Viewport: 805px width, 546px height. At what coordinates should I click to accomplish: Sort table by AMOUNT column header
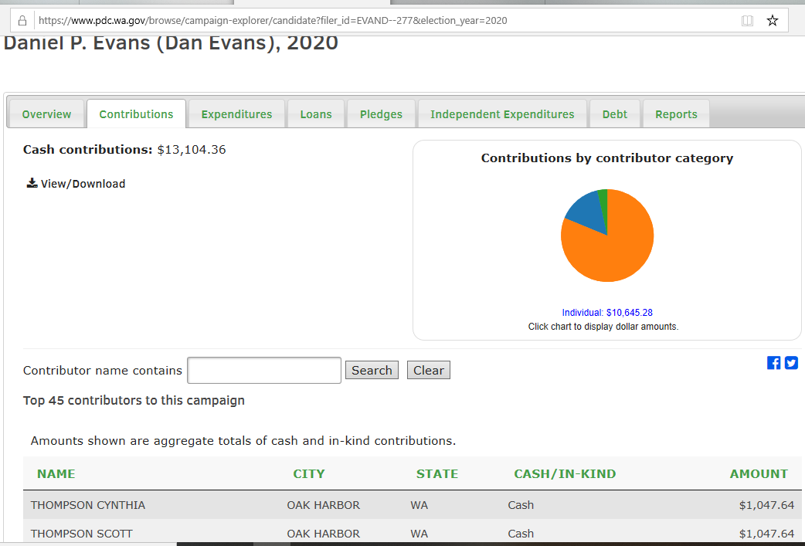point(758,474)
